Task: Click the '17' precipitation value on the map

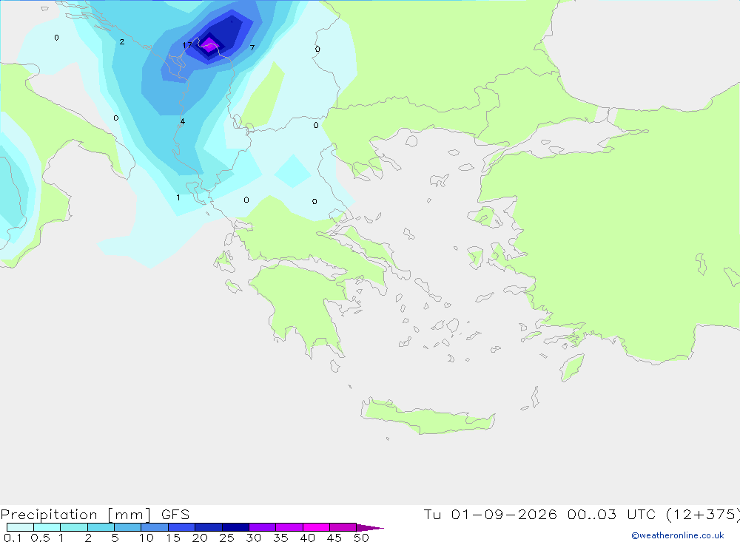Action: (187, 45)
